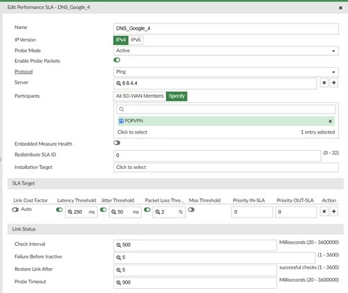Click the POPVPN interface icon
This screenshot has width=348, height=293.
click(x=121, y=121)
